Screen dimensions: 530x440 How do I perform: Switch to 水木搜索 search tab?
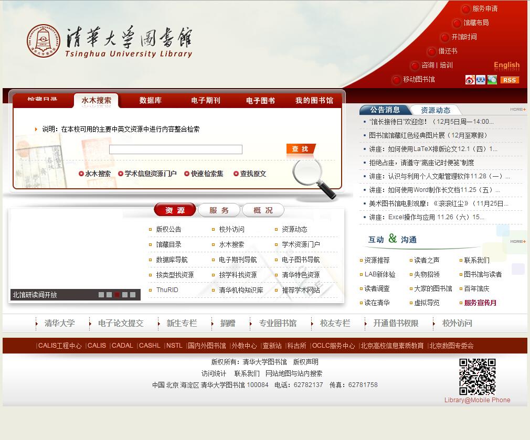pos(97,100)
